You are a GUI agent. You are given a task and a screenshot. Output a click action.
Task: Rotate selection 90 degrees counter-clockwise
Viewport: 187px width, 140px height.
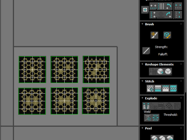(x=169, y=6)
